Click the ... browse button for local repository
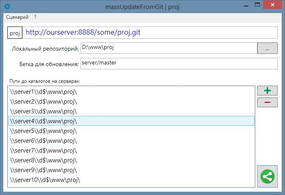The width and height of the screenshot is (285, 195). coord(267,48)
